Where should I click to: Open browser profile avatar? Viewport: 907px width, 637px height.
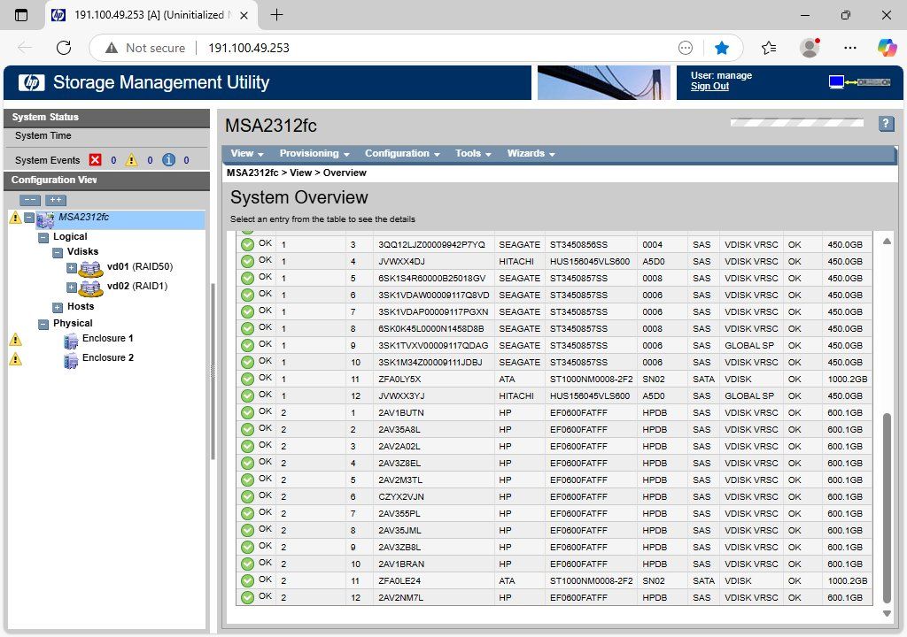(810, 48)
